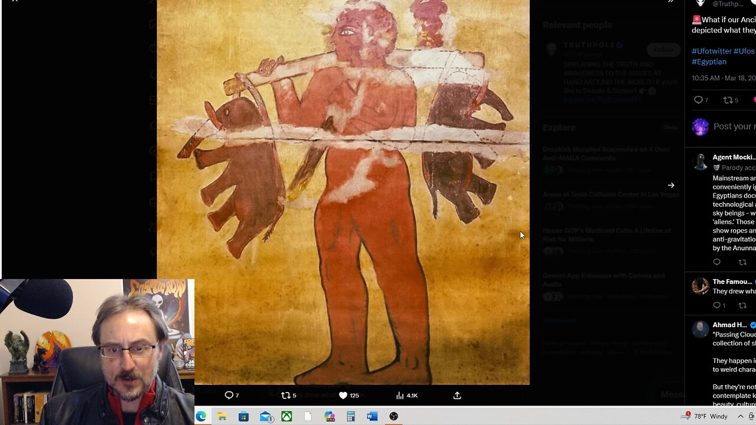Open Microsoft 365 Copilot from the taskbar

tap(330, 417)
